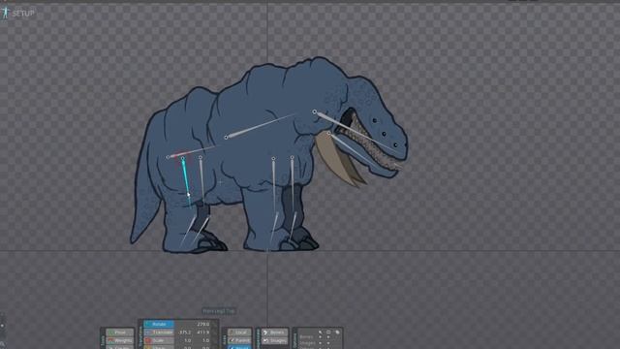This screenshot has width=620, height=349.
Task: Toggle the SETUP mode label
Action: [23, 14]
